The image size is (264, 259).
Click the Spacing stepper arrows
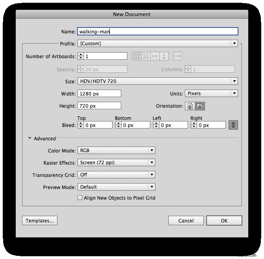[x=81, y=69]
